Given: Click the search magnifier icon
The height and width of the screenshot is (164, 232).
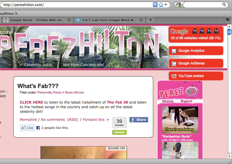Looking at the screenshot, I should (x=224, y=4).
